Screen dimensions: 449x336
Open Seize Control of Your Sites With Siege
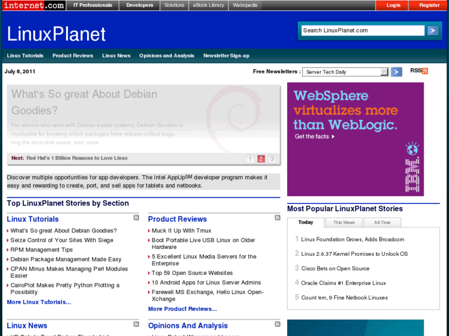pyautogui.click(x=62, y=240)
